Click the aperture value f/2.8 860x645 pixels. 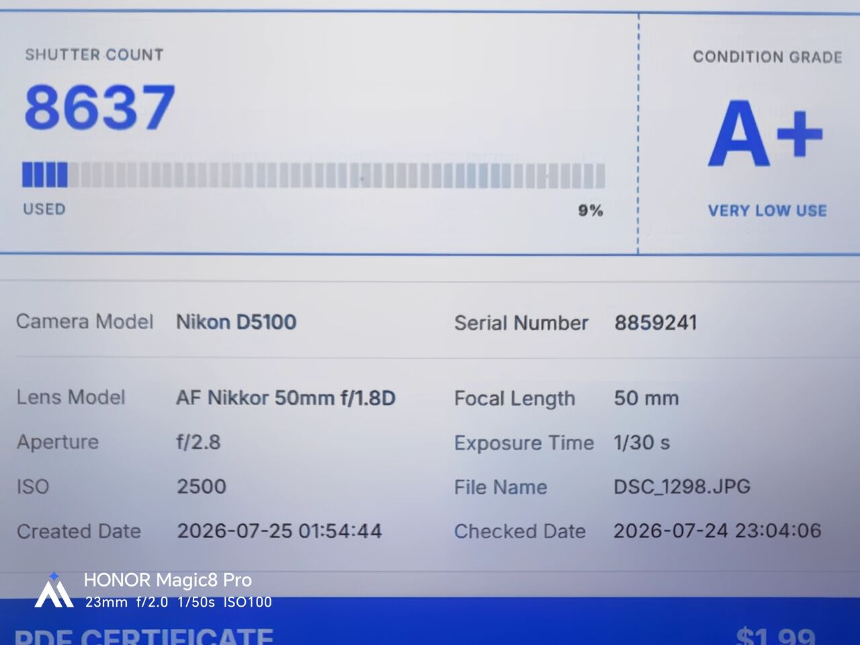click(198, 442)
